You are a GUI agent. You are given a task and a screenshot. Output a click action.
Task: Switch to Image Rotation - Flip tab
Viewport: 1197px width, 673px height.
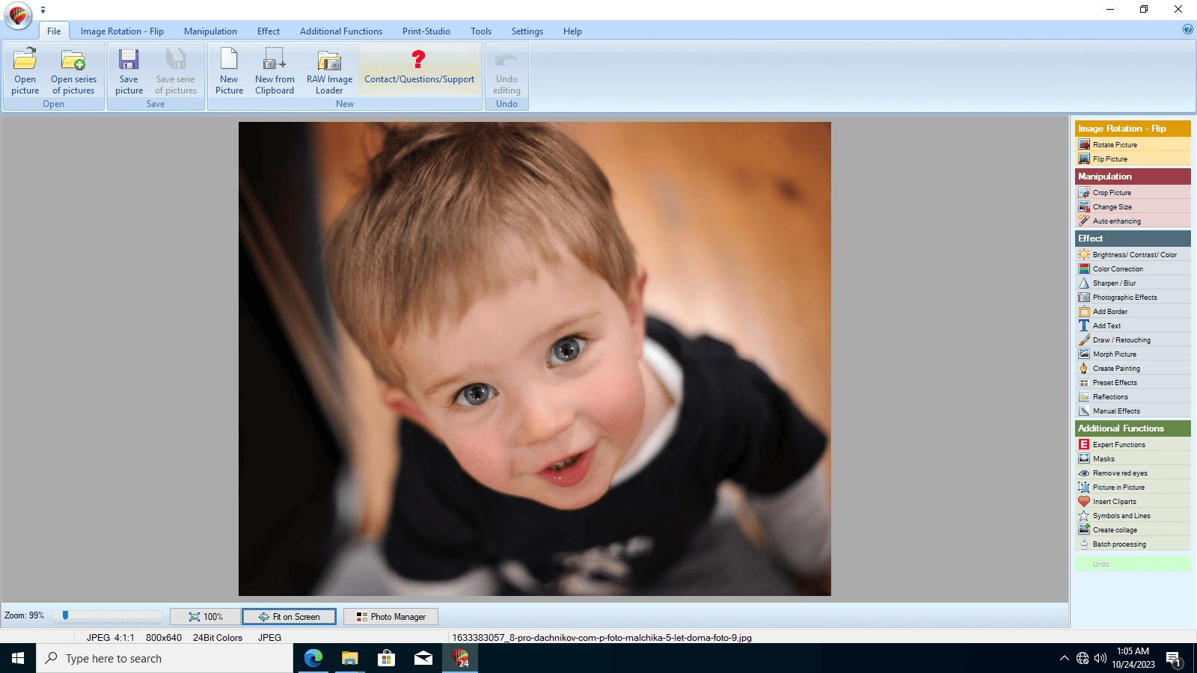(x=122, y=31)
